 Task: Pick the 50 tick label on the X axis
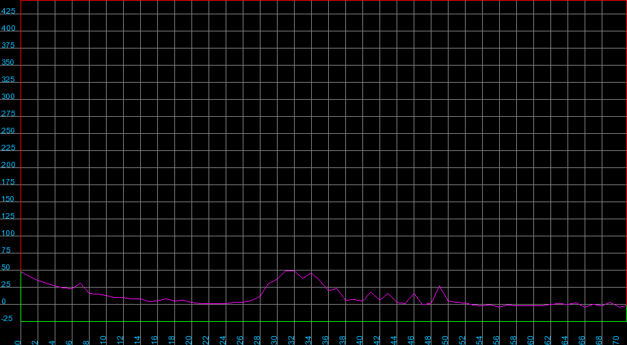[x=445, y=338]
